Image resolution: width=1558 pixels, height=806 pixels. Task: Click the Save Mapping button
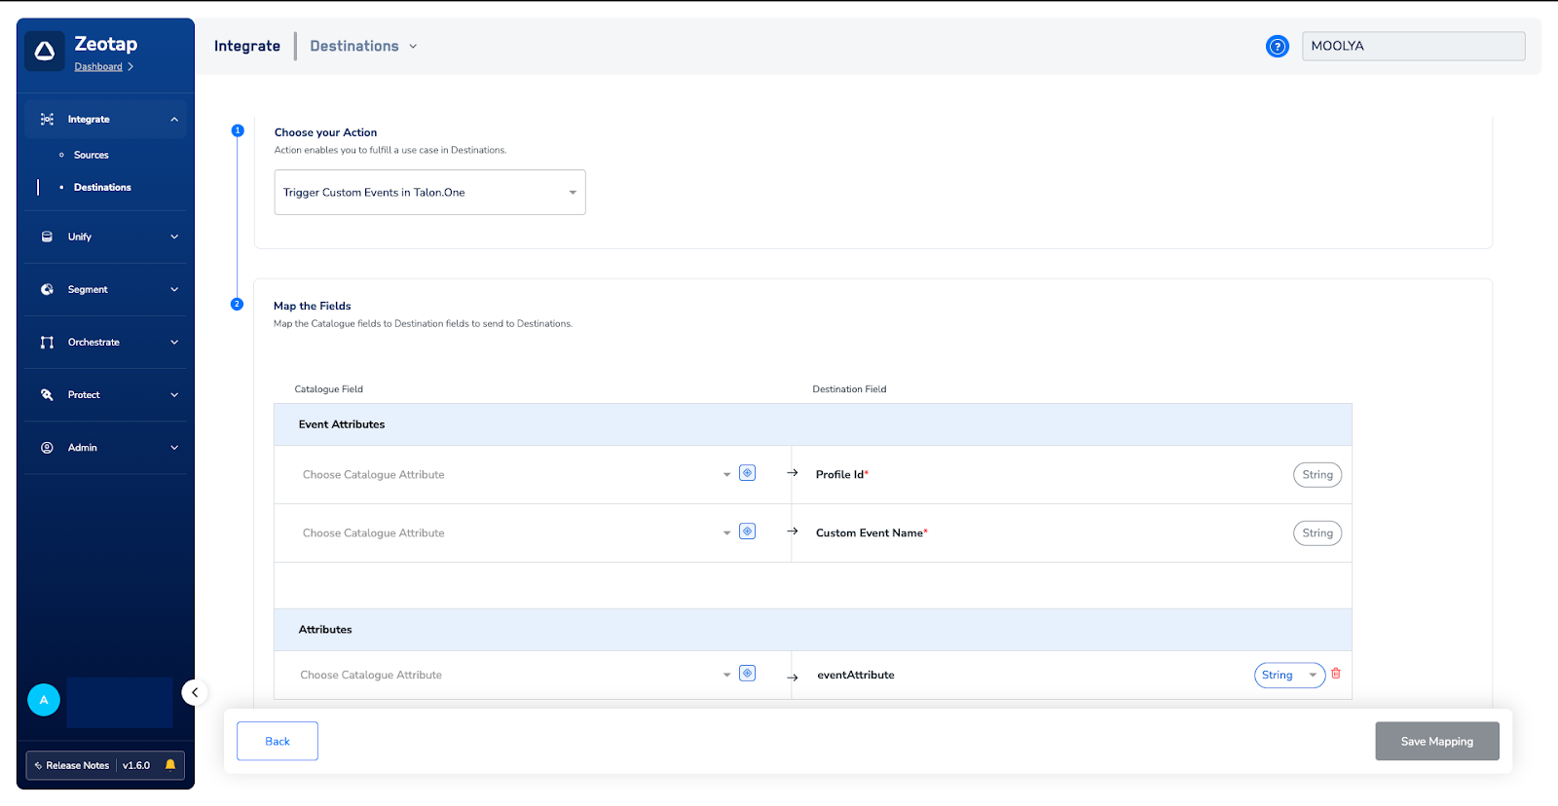pos(1437,741)
